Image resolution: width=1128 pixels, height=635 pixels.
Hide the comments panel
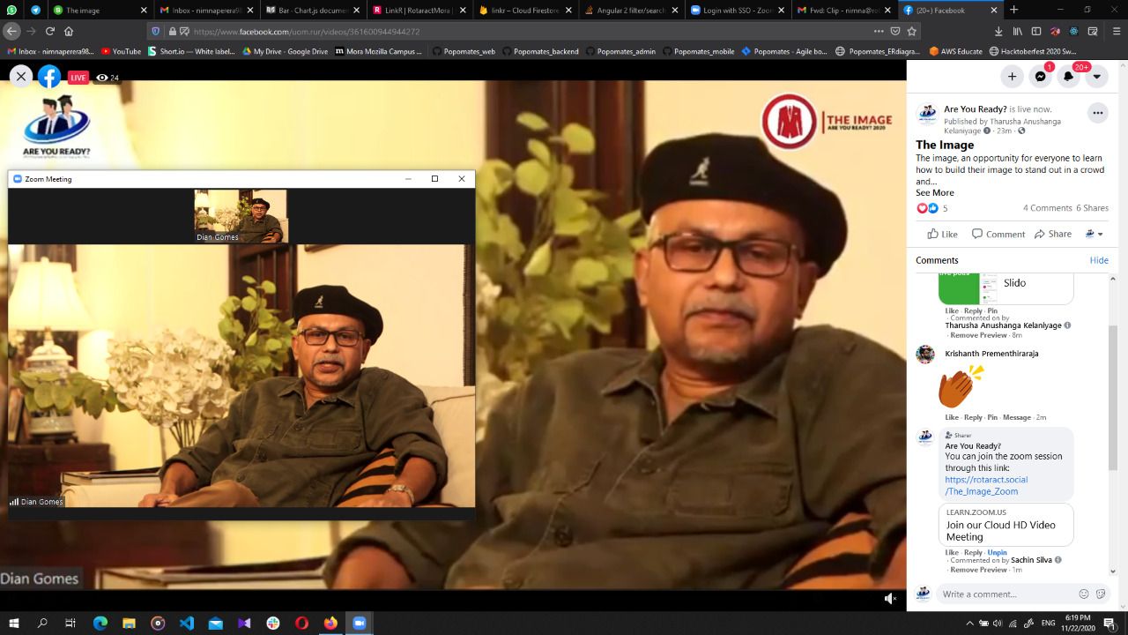point(1099,260)
